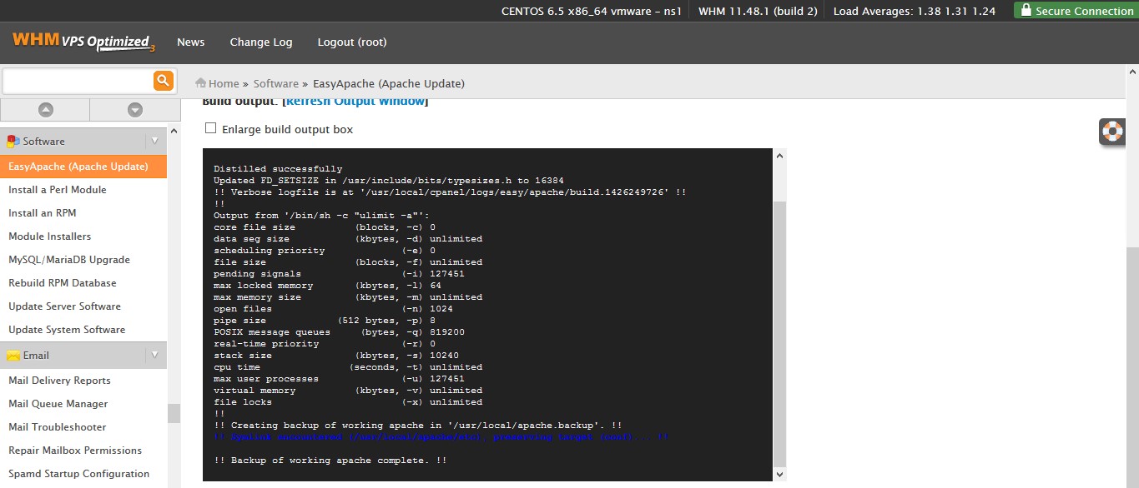The width and height of the screenshot is (1139, 488).
Task: Open Mail Queue Manager
Action: pyautogui.click(x=58, y=404)
